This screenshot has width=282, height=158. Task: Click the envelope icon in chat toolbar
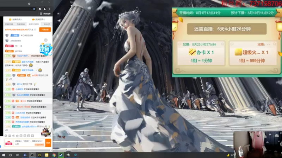click(x=10, y=136)
